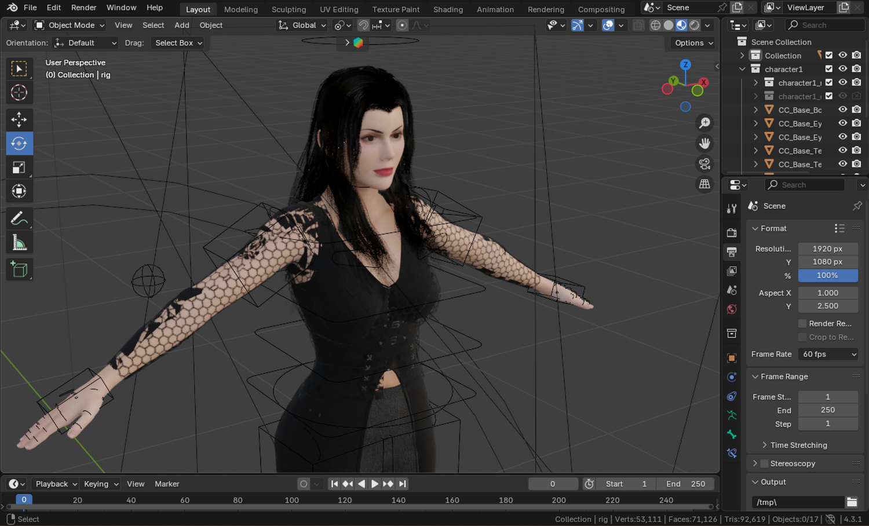869x526 pixels.
Task: Hide Collection in viewport with eye icon
Action: (x=843, y=56)
